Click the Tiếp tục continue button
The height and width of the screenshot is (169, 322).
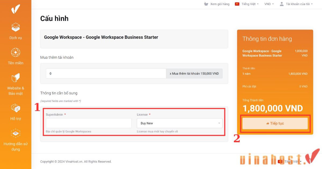(275, 124)
